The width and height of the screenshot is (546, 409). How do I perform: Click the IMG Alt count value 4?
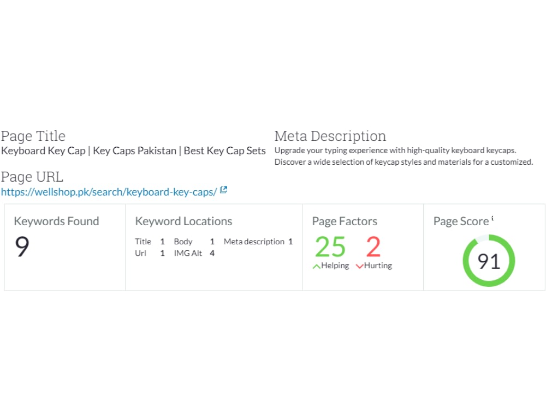[212, 253]
